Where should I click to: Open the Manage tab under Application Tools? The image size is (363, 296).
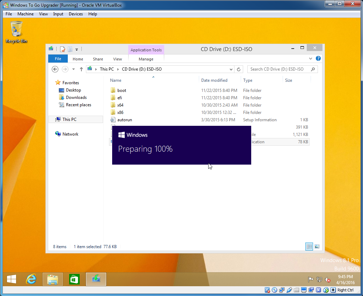(146, 59)
